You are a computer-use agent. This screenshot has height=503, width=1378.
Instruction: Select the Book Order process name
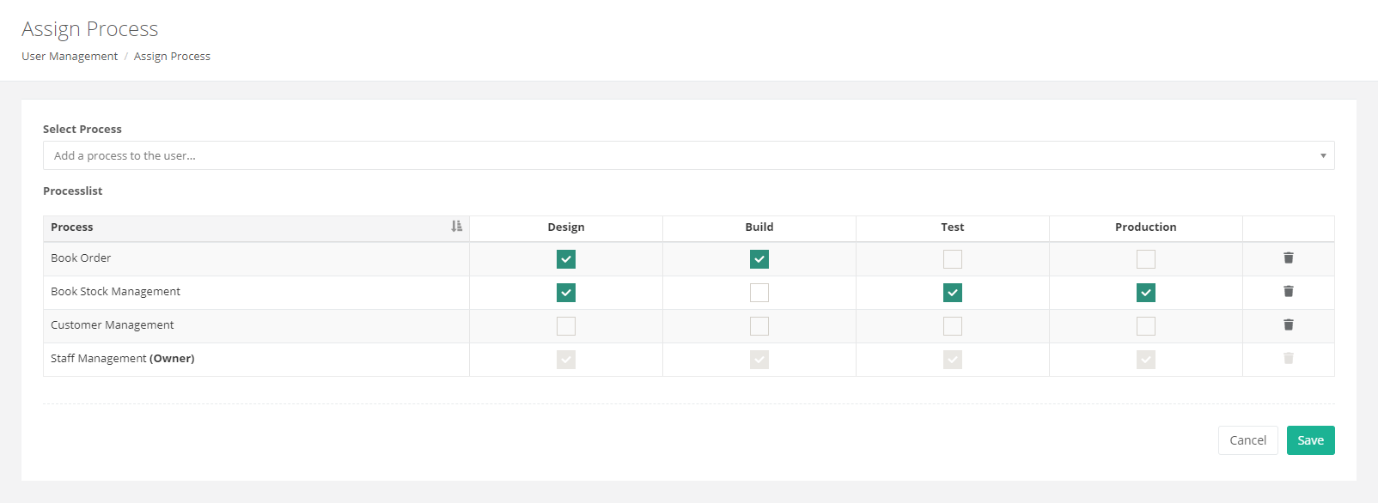81,258
